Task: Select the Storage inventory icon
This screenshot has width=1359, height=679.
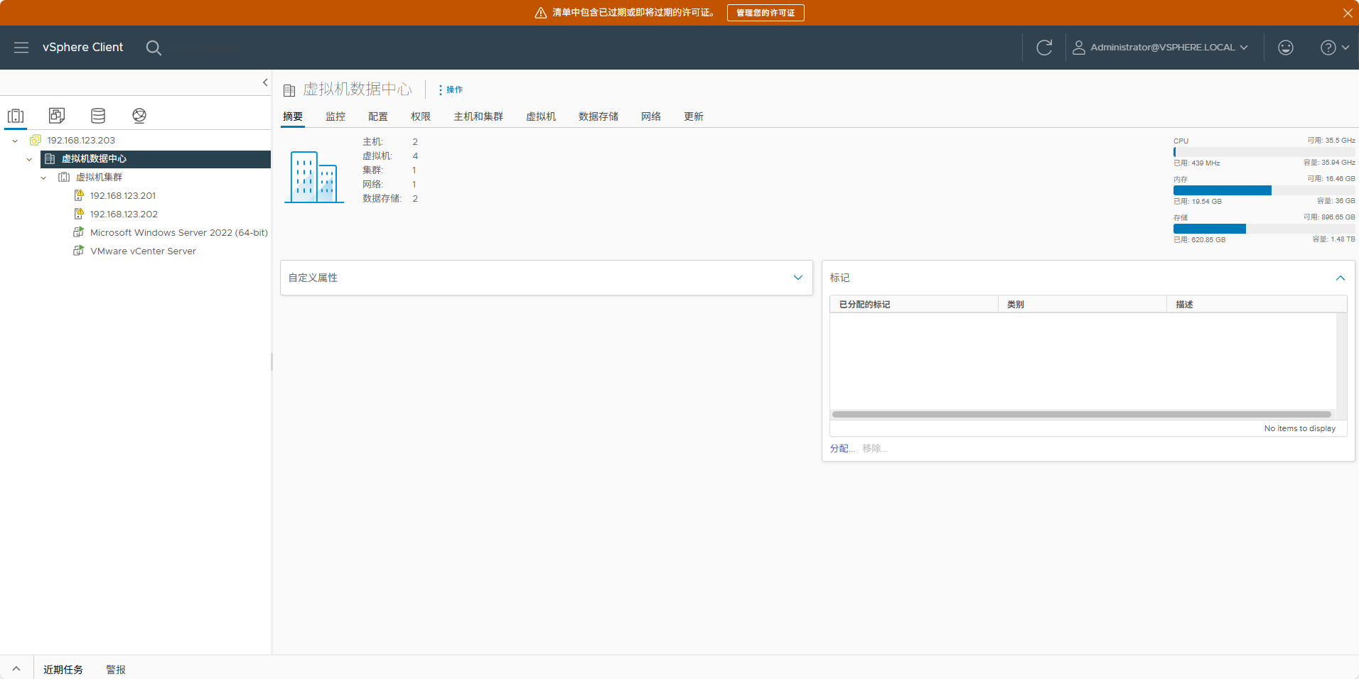Action: click(98, 116)
